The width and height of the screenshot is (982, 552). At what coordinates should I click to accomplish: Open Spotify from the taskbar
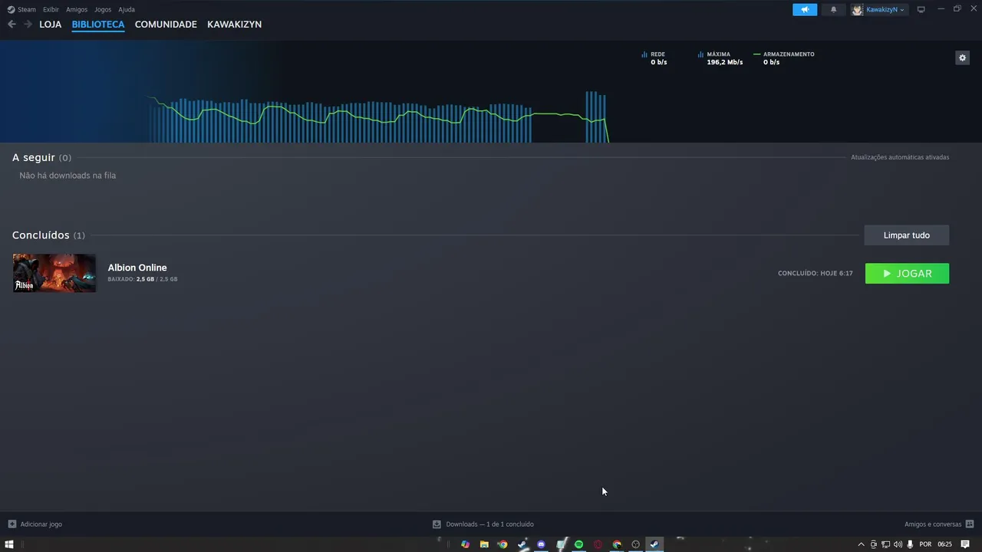click(578, 544)
